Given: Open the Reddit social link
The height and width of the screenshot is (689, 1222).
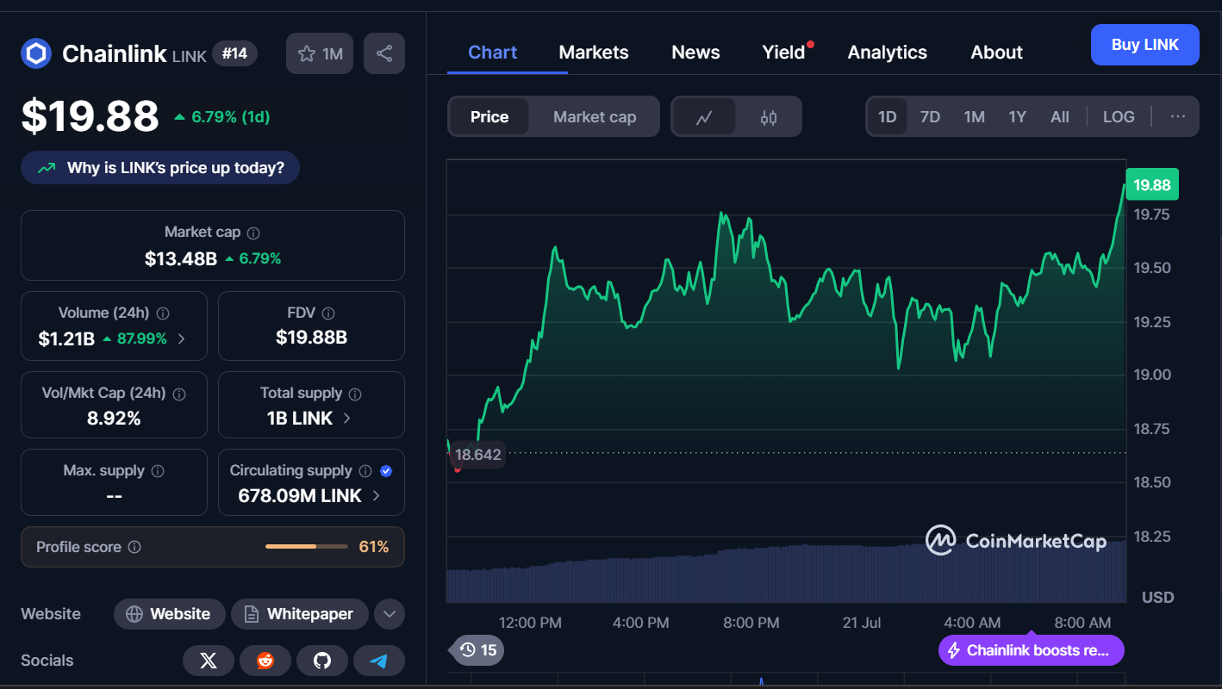Looking at the screenshot, I should pyautogui.click(x=265, y=661).
